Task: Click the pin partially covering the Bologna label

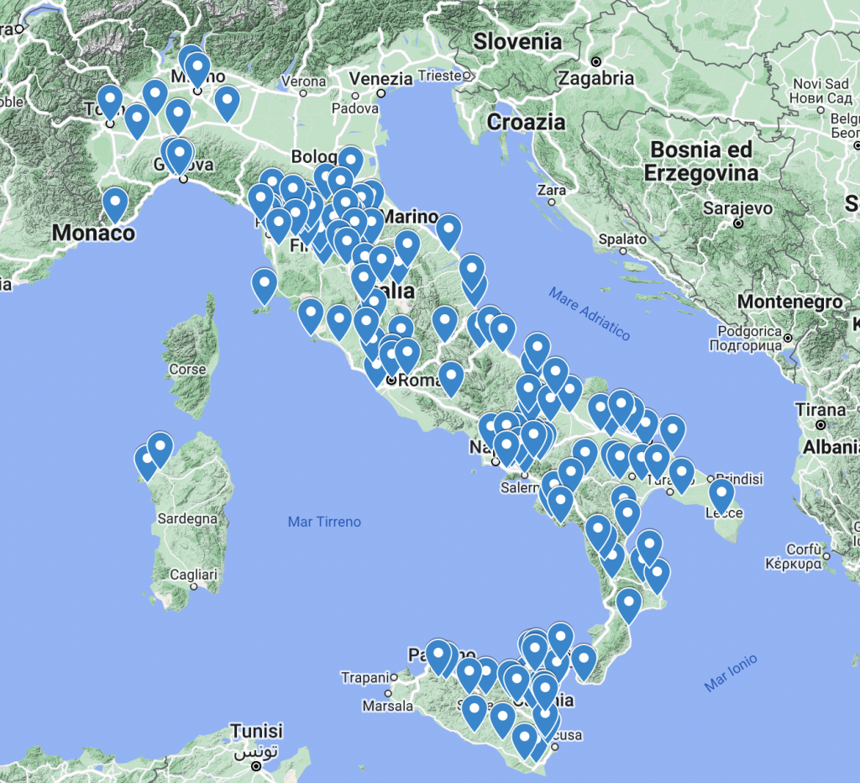Action: pyautogui.click(x=349, y=161)
